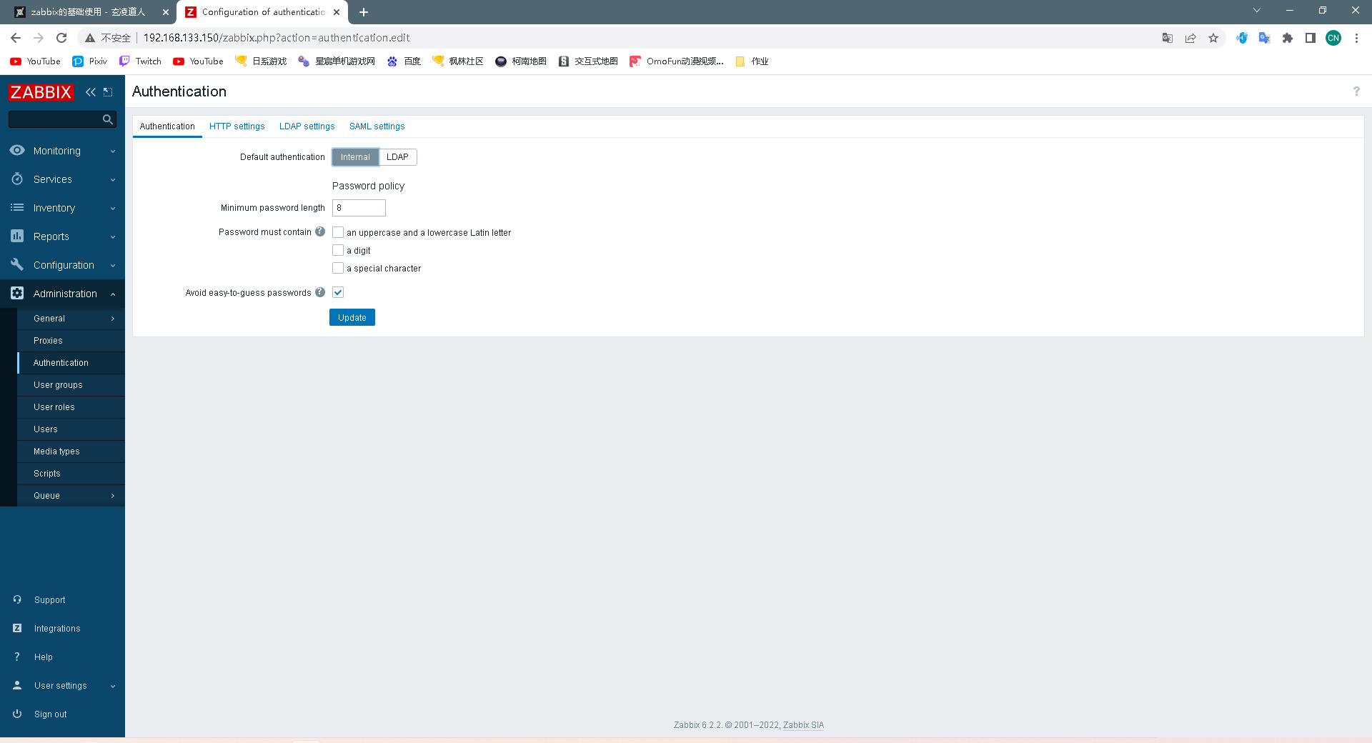Click the User settings person icon
Screen dimensions: 1372x743
(x=17, y=685)
